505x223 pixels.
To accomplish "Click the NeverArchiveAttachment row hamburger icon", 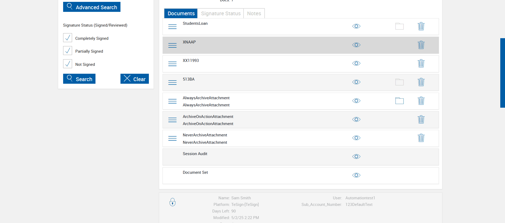I will (x=172, y=138).
